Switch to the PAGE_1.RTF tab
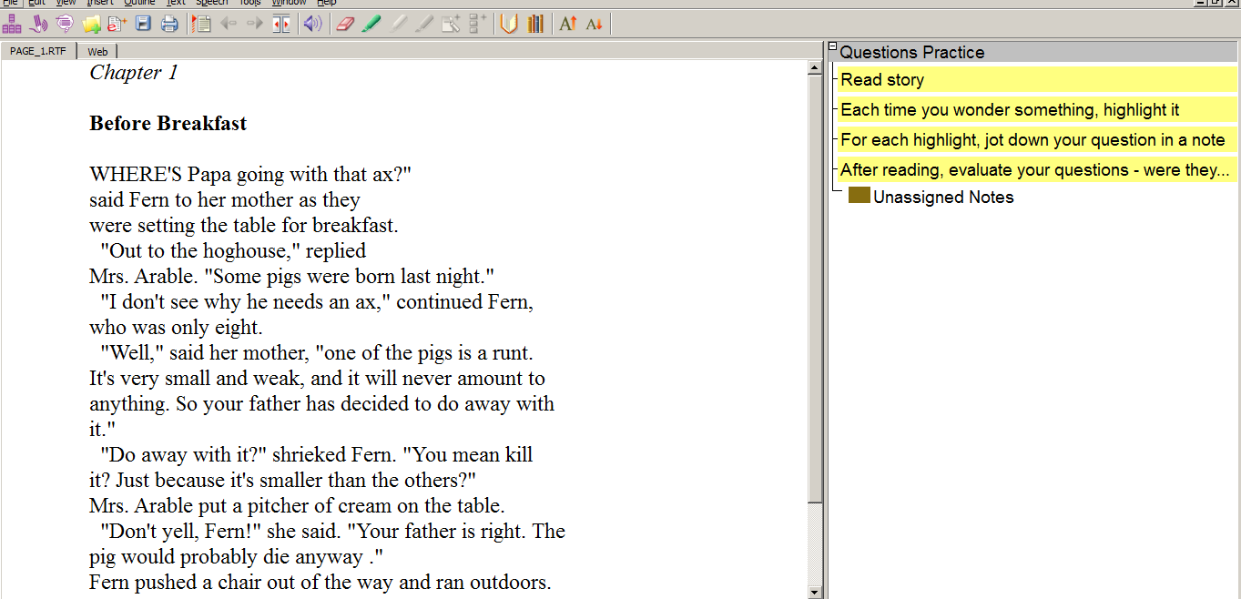Image resolution: width=1241 pixels, height=599 pixels. (38, 51)
